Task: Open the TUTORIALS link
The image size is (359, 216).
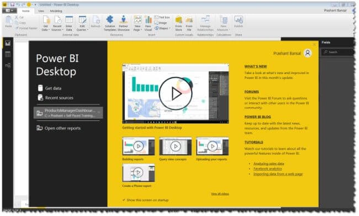Action: [254, 142]
